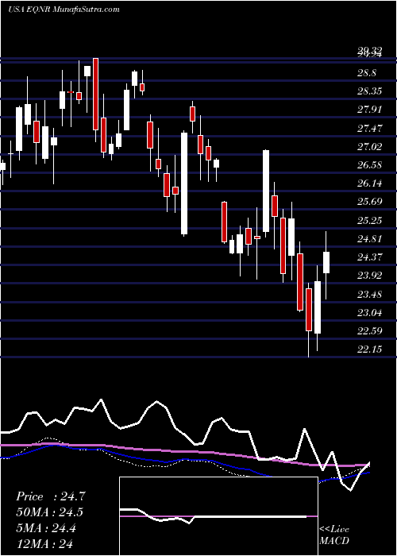
Task: Select the 26.14 price level label
Action: 369,183
